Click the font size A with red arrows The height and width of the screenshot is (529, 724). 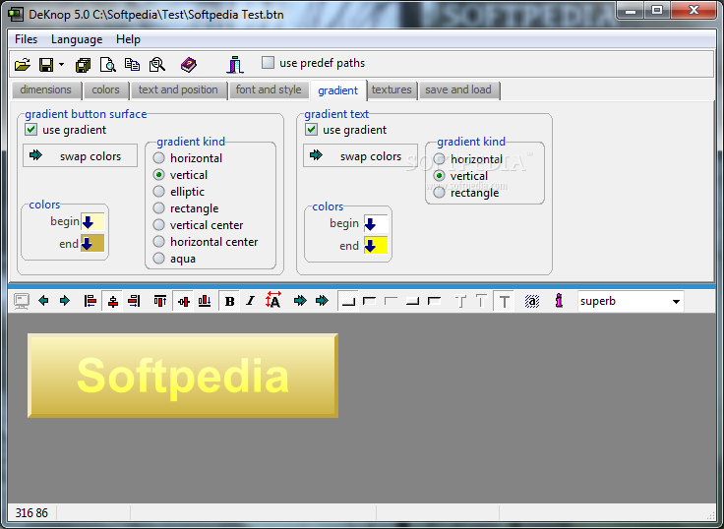(x=272, y=301)
